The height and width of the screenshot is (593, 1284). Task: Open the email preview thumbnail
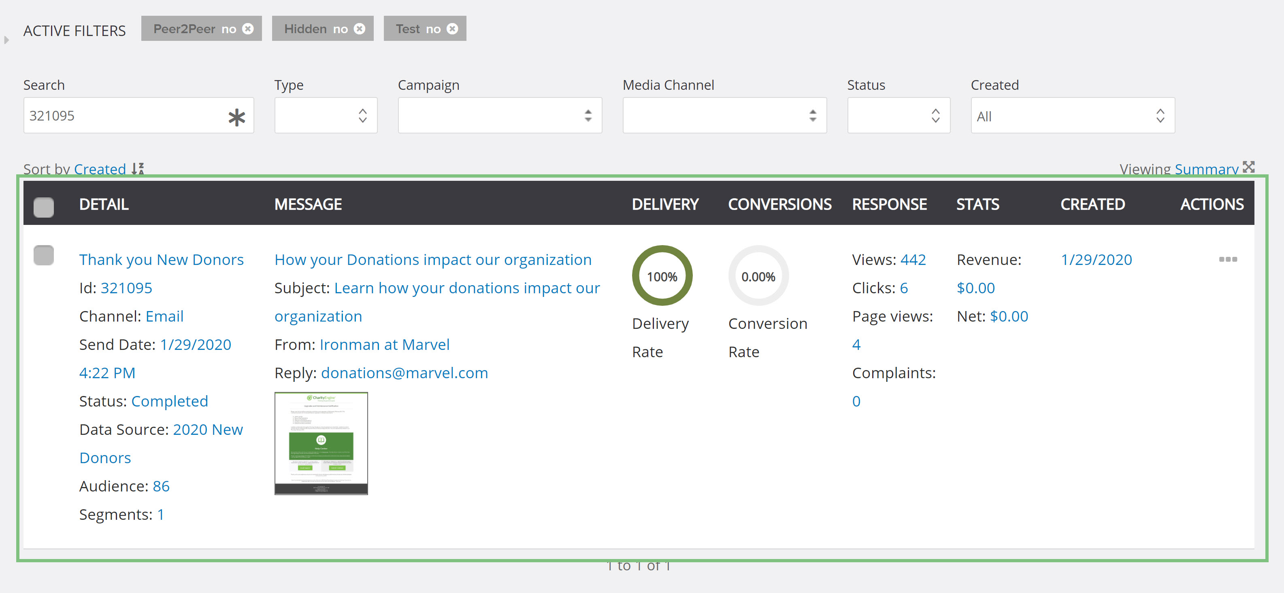[321, 443]
